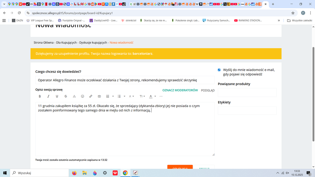
Task: Focus Powiązane produkty input field
Action: pyautogui.click(x=247, y=93)
